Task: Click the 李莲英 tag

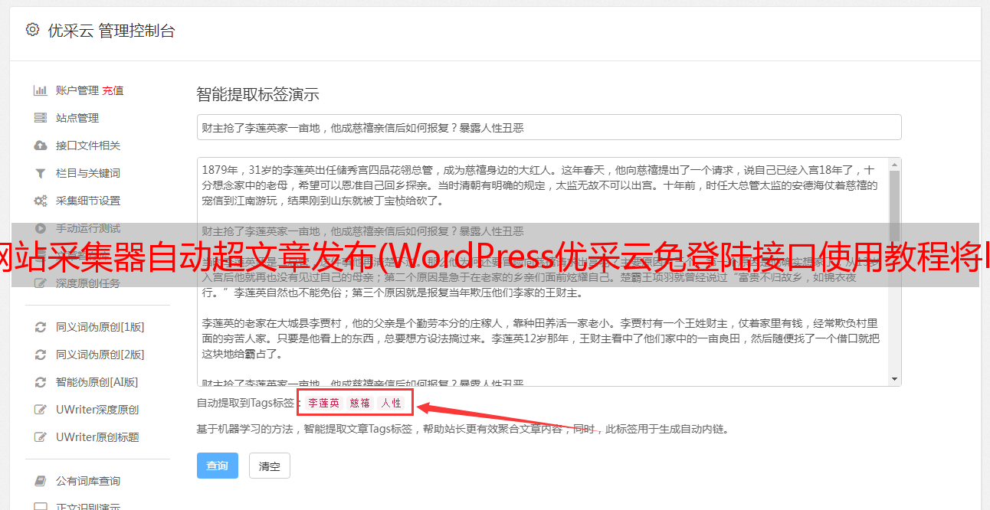Action: (x=323, y=403)
